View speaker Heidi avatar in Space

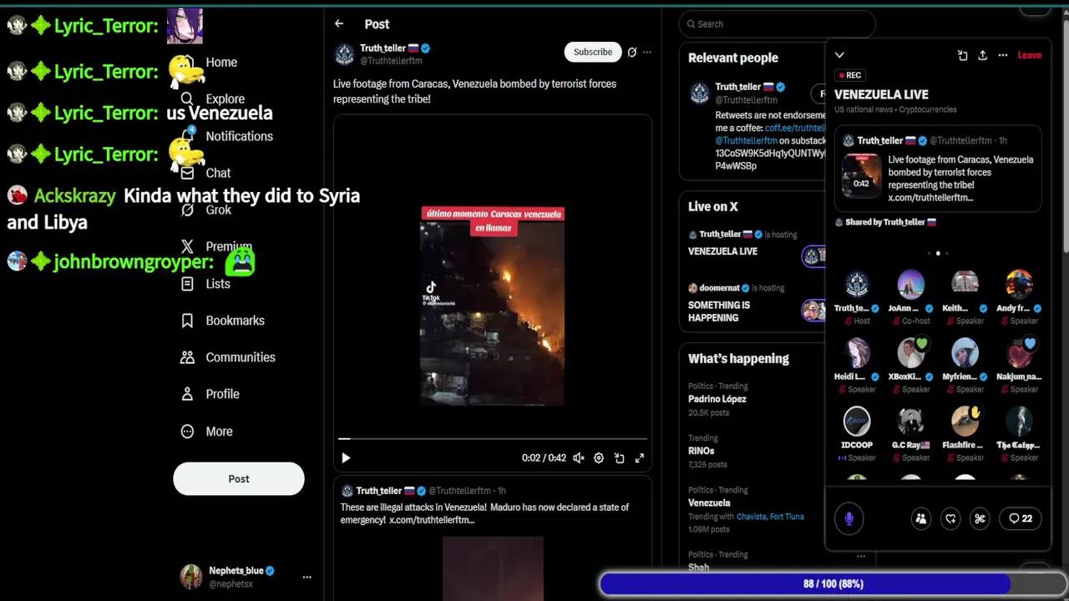click(857, 353)
